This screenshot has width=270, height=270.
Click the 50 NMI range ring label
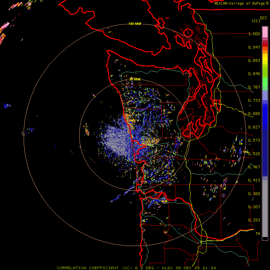coord(135,79)
